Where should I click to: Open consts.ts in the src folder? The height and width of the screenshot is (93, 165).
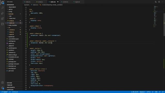click(14, 30)
